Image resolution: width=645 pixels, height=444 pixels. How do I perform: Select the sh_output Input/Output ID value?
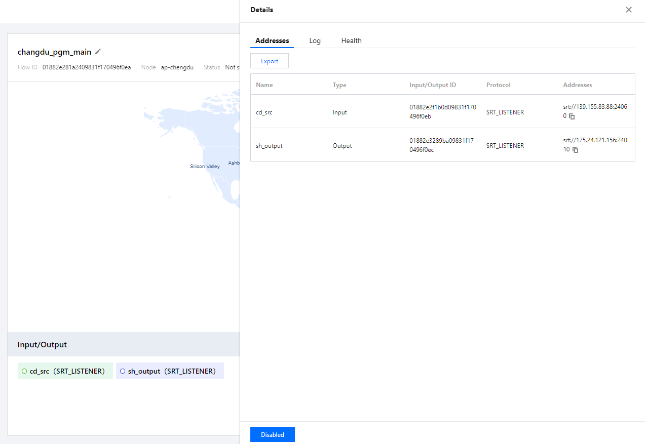[441, 145]
